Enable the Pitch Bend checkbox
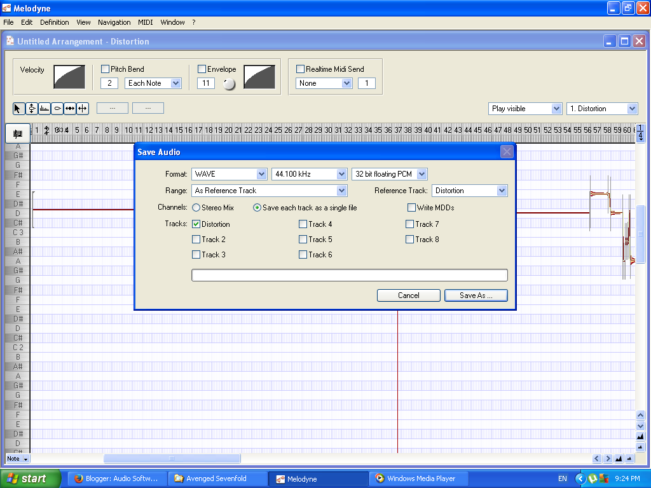Viewport: 651px width, 488px height. click(x=106, y=69)
